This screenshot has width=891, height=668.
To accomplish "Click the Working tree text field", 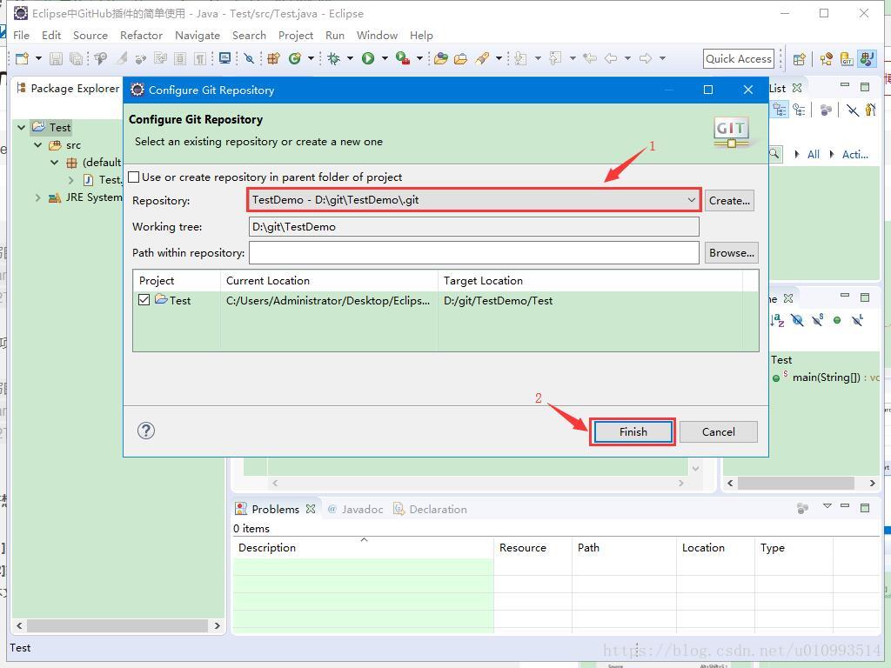I will tap(474, 227).
